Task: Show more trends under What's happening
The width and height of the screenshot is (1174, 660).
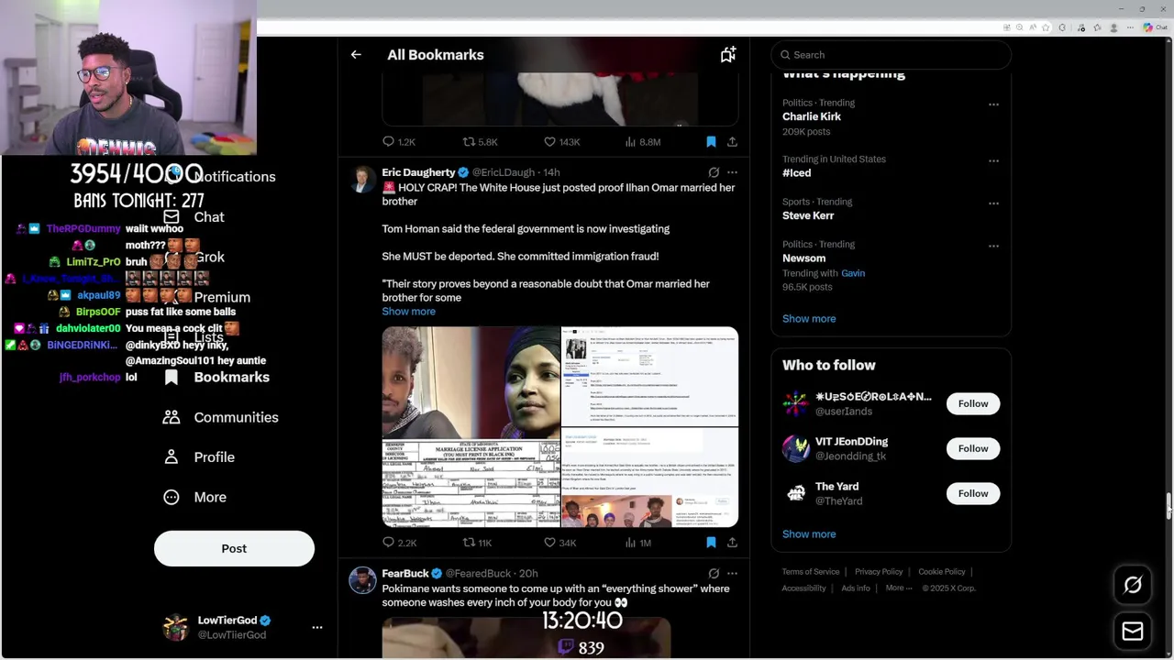Action: click(x=809, y=319)
